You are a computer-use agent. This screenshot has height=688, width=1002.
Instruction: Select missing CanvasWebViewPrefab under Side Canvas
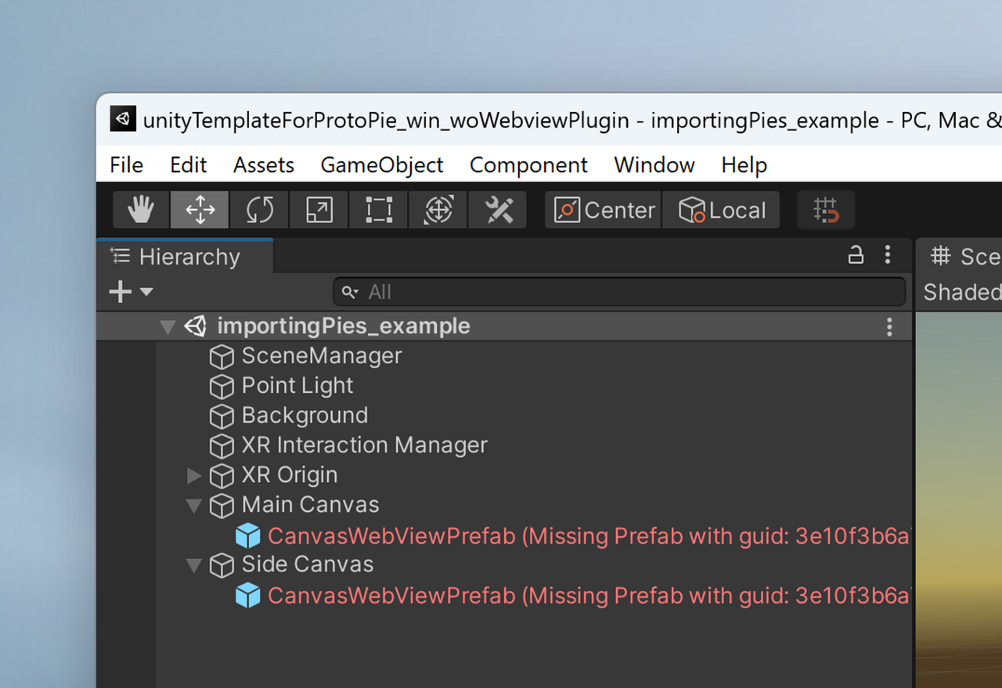(589, 595)
